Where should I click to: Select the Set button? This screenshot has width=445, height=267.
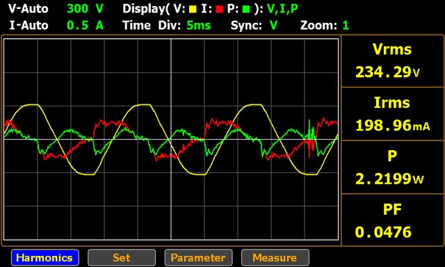pos(122,257)
